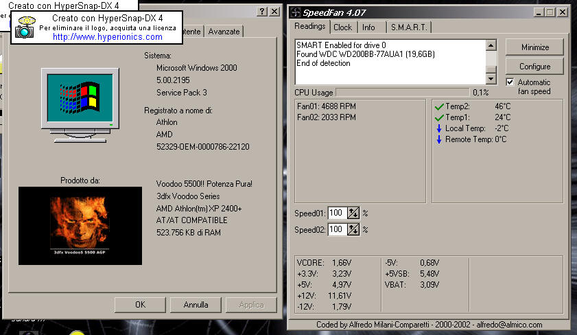This screenshot has width=577, height=335.
Task: Click the blue down arrow beside Remote Temp
Action: (x=439, y=139)
